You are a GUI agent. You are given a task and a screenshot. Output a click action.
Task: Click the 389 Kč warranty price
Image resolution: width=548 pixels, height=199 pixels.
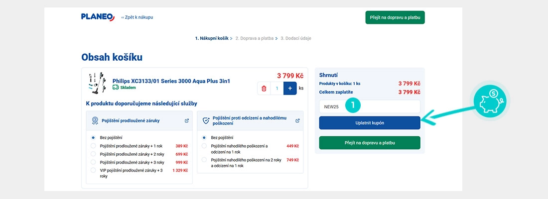182,146
